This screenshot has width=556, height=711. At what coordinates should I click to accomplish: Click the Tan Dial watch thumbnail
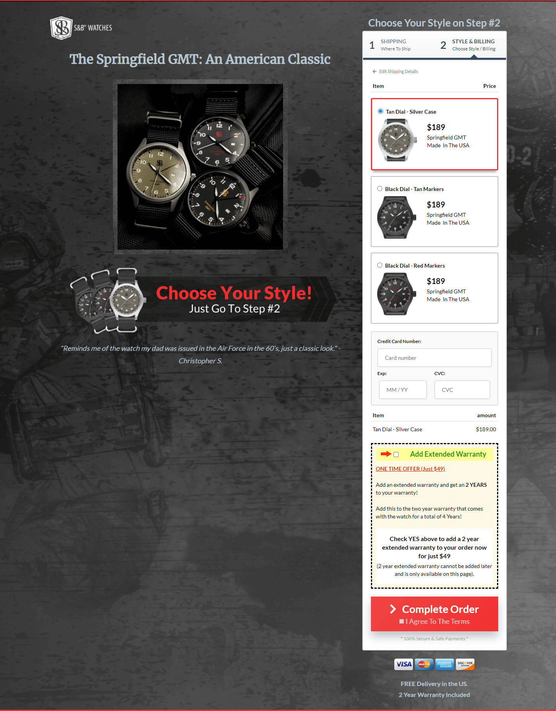click(397, 140)
